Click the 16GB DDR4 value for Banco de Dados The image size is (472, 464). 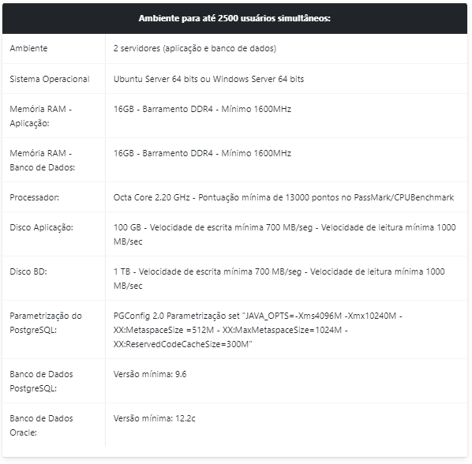pos(202,153)
